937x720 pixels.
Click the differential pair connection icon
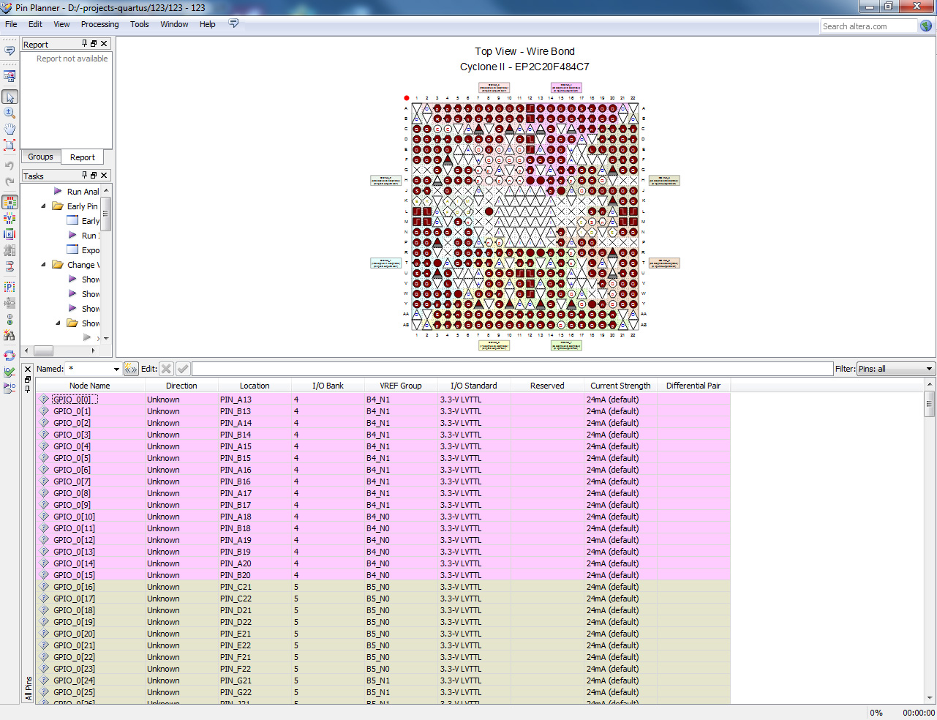10,266
